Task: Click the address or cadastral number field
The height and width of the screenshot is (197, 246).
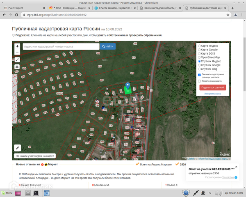Action: [61, 46]
